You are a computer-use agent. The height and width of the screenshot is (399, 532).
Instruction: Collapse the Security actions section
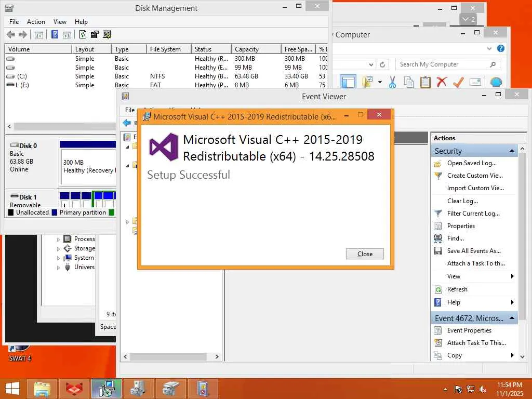[x=512, y=151]
